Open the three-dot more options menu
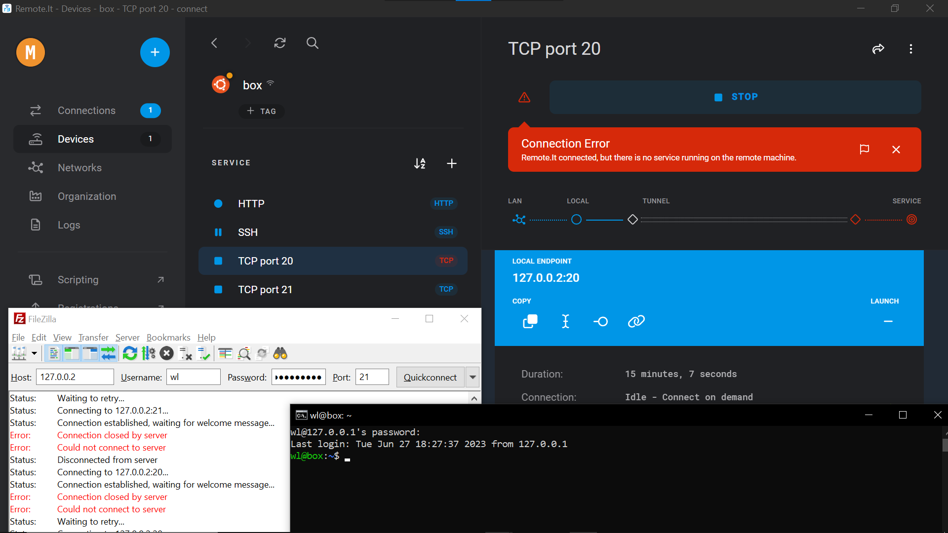 911,49
